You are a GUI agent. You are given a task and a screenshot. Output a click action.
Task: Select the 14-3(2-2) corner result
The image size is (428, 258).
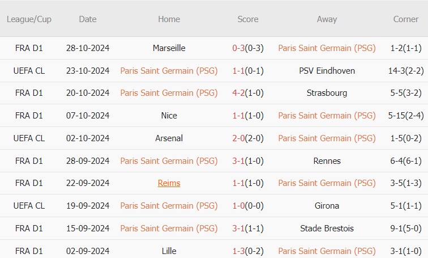[x=406, y=71]
